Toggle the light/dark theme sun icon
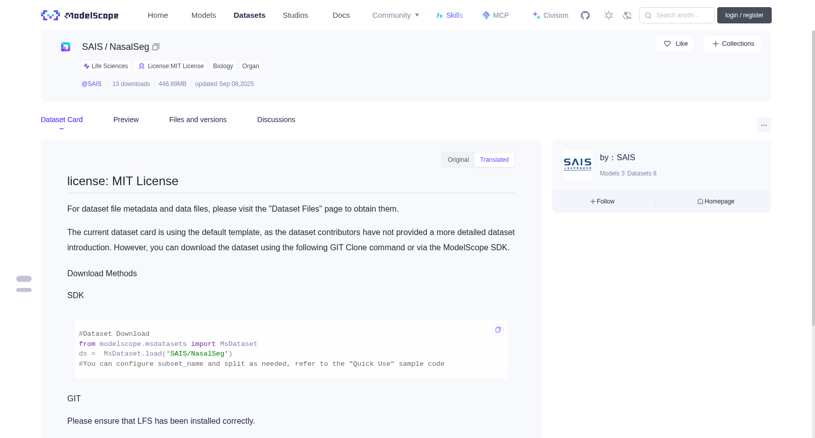 tap(609, 15)
